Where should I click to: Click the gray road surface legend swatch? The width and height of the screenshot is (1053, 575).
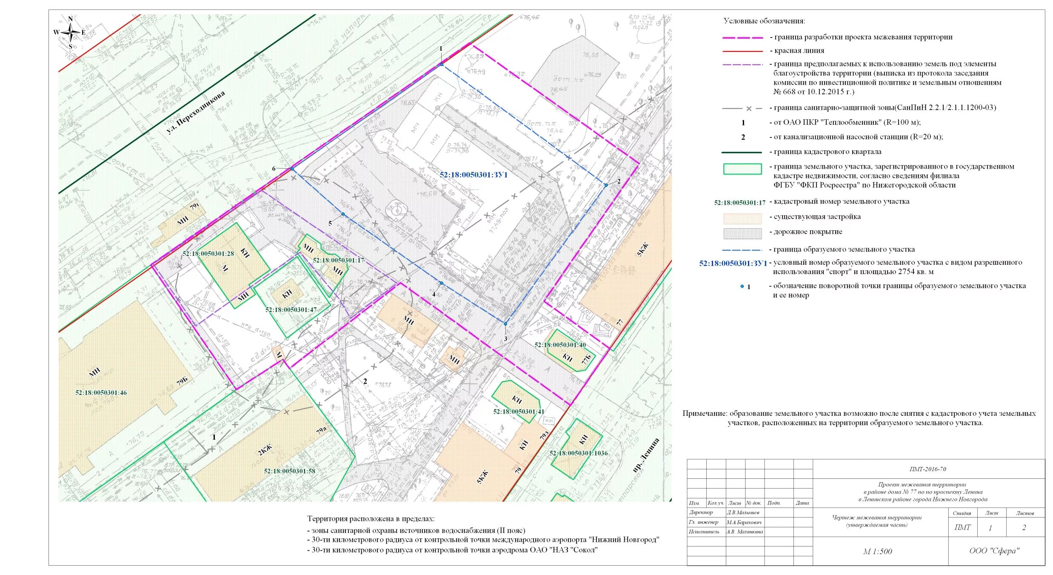(x=742, y=234)
